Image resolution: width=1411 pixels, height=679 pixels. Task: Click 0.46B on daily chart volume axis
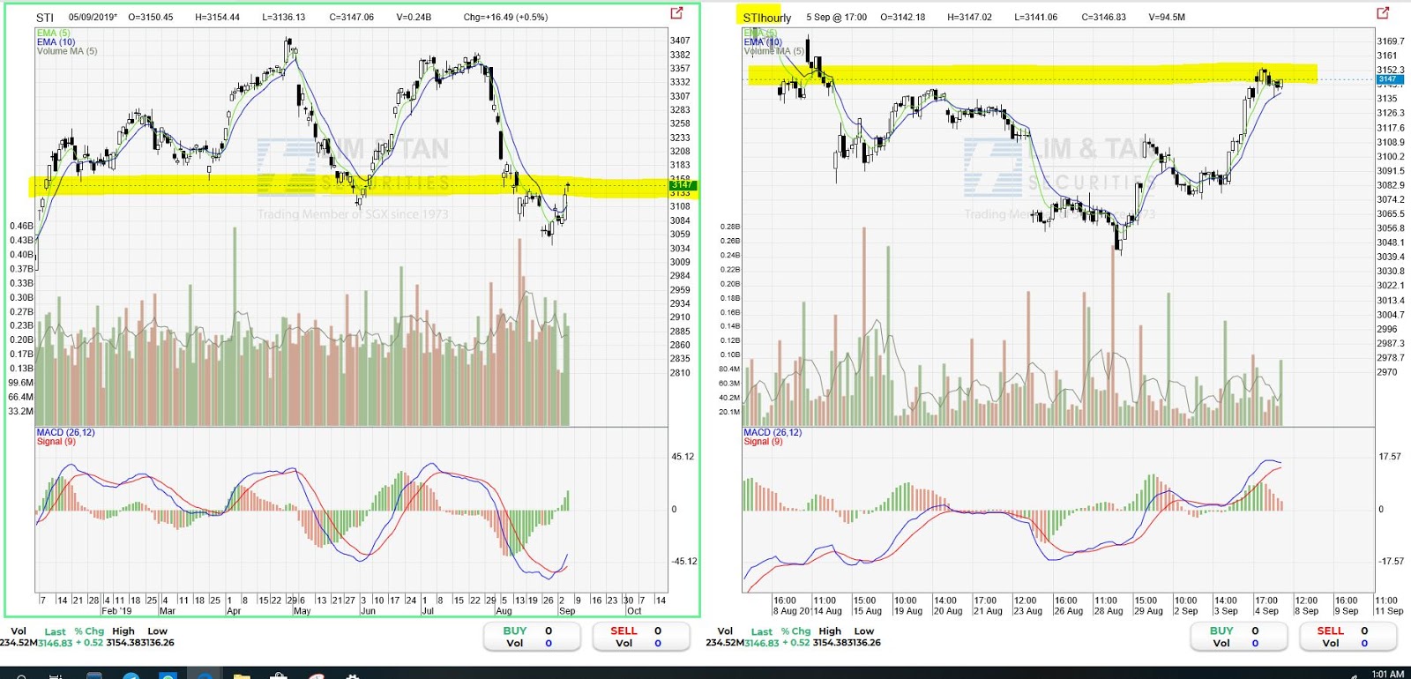[21, 227]
